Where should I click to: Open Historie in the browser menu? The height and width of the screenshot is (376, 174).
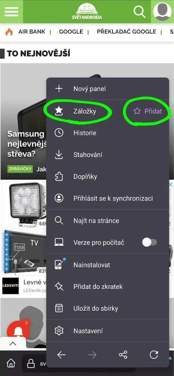(108, 133)
